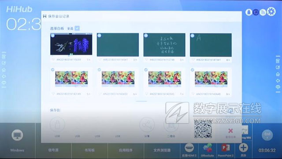The width and height of the screenshot is (282, 159).
Task: Tap the share (分享) circle icon
Action: tap(147, 125)
